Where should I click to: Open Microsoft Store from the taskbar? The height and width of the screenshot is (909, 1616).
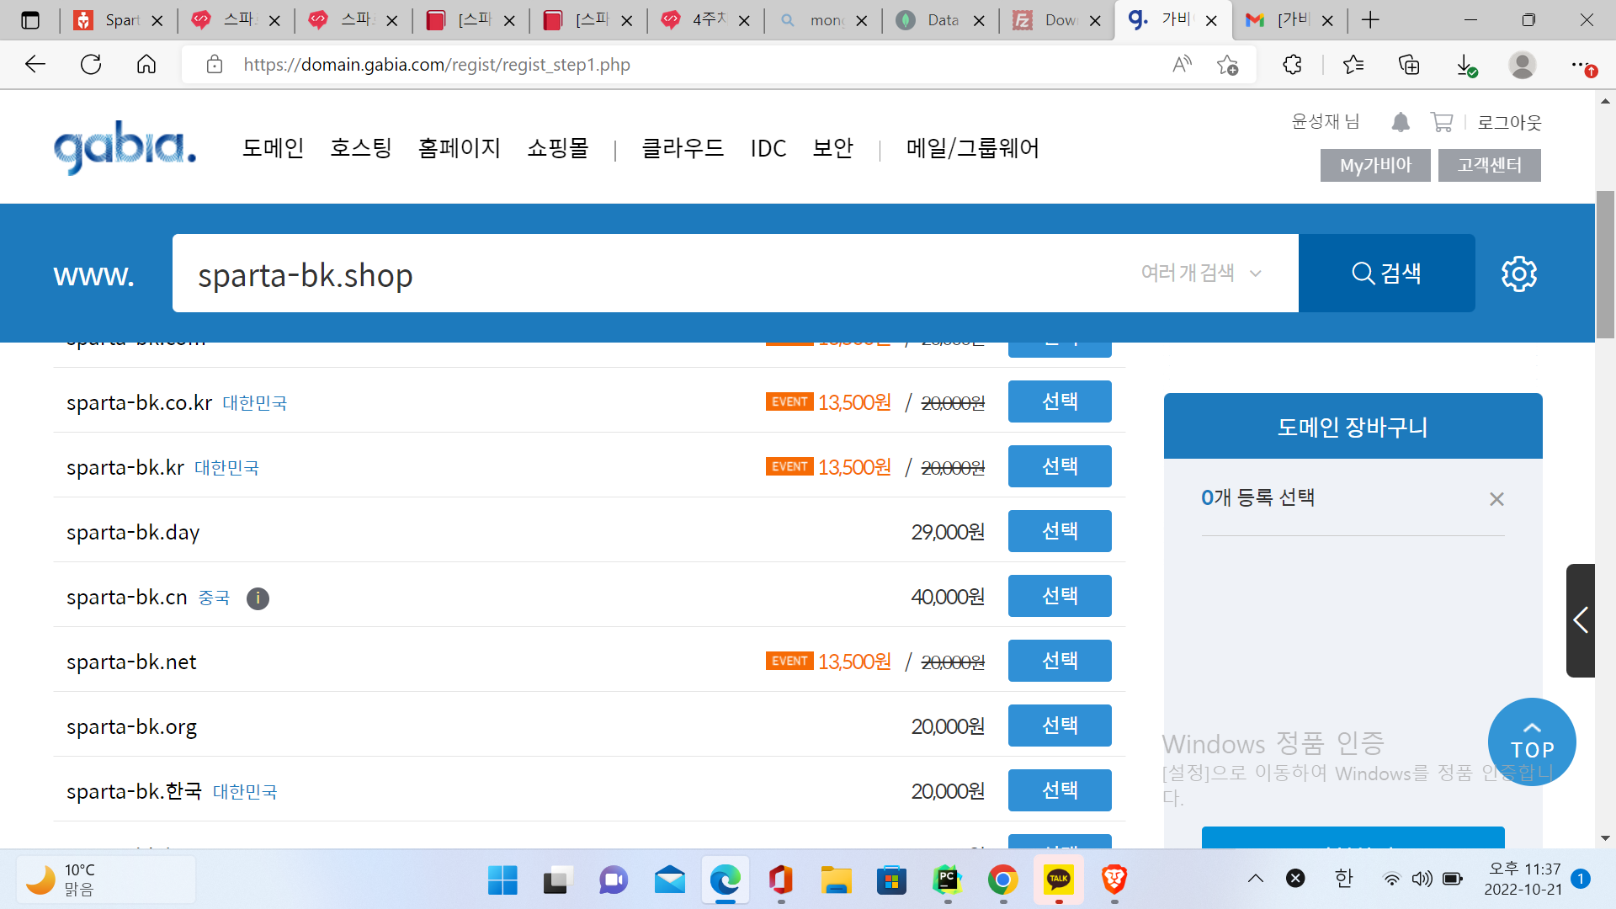pyautogui.click(x=891, y=880)
